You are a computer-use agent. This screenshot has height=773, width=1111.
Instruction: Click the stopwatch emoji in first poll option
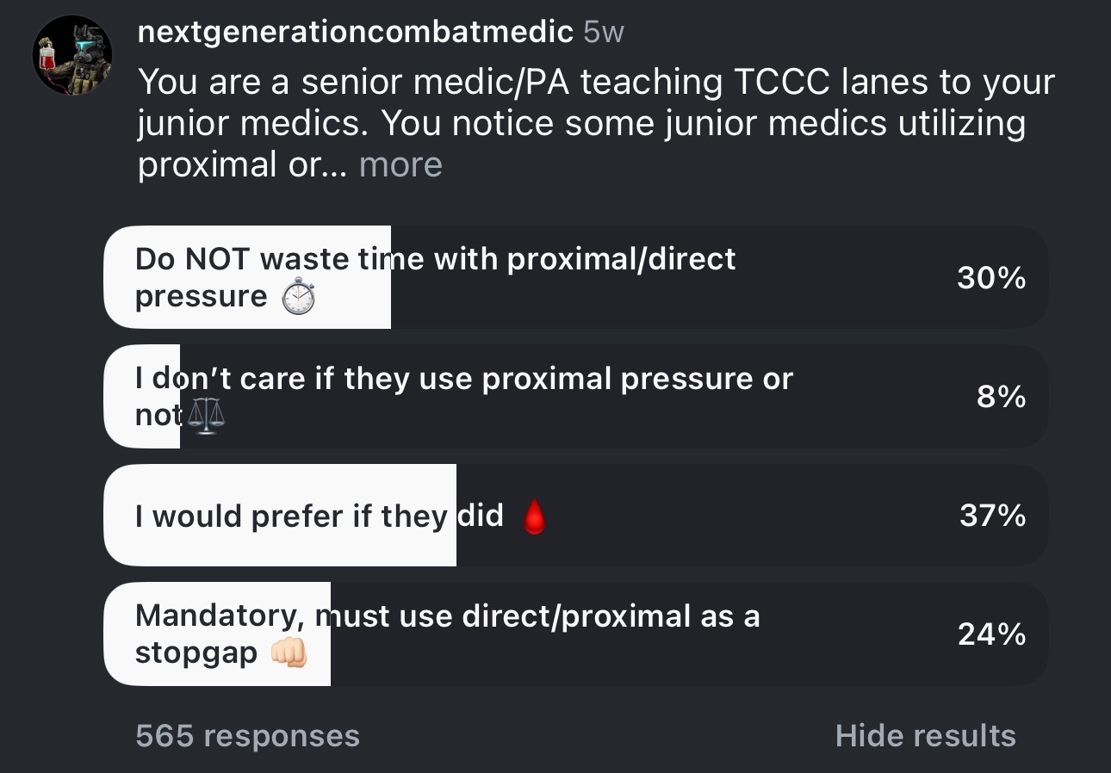pyautogui.click(x=299, y=297)
